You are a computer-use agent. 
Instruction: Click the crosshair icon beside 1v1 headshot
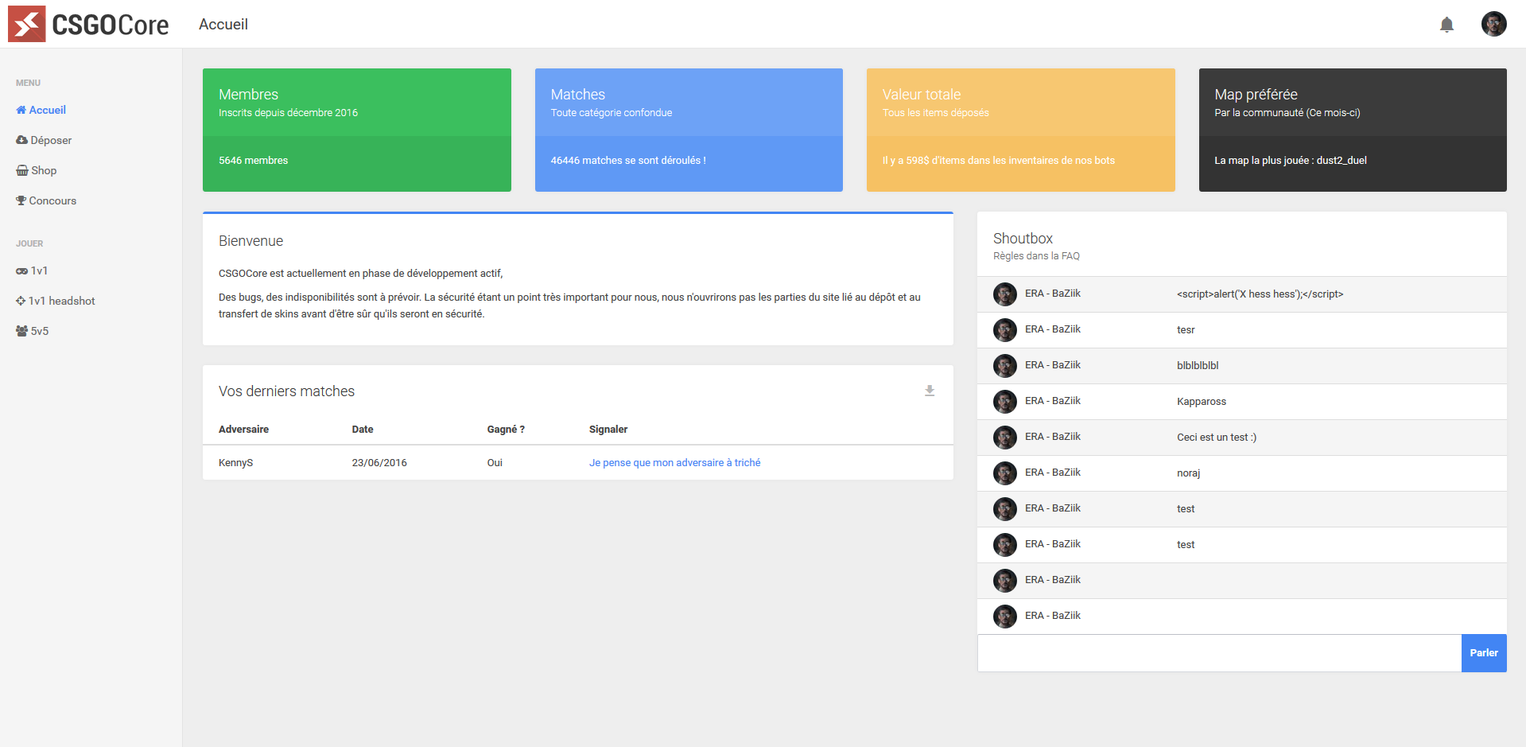pyautogui.click(x=21, y=301)
